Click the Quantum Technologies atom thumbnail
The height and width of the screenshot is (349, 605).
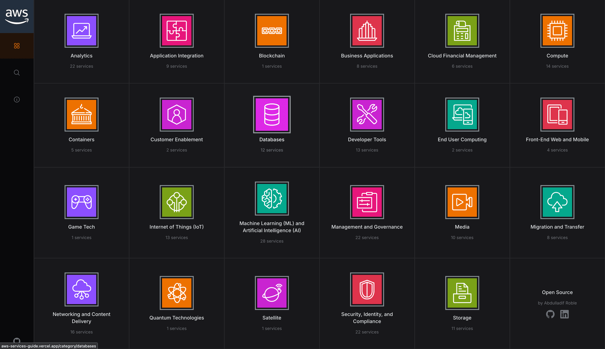(x=176, y=293)
